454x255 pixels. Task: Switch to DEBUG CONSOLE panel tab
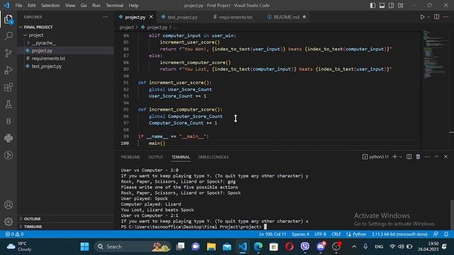214,157
